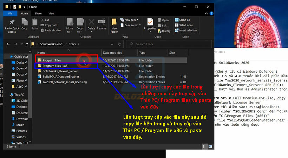
Task: Open the File menu
Action: click(10, 13)
